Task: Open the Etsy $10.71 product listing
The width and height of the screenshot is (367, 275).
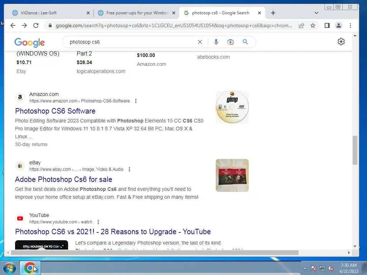Action: click(x=38, y=62)
